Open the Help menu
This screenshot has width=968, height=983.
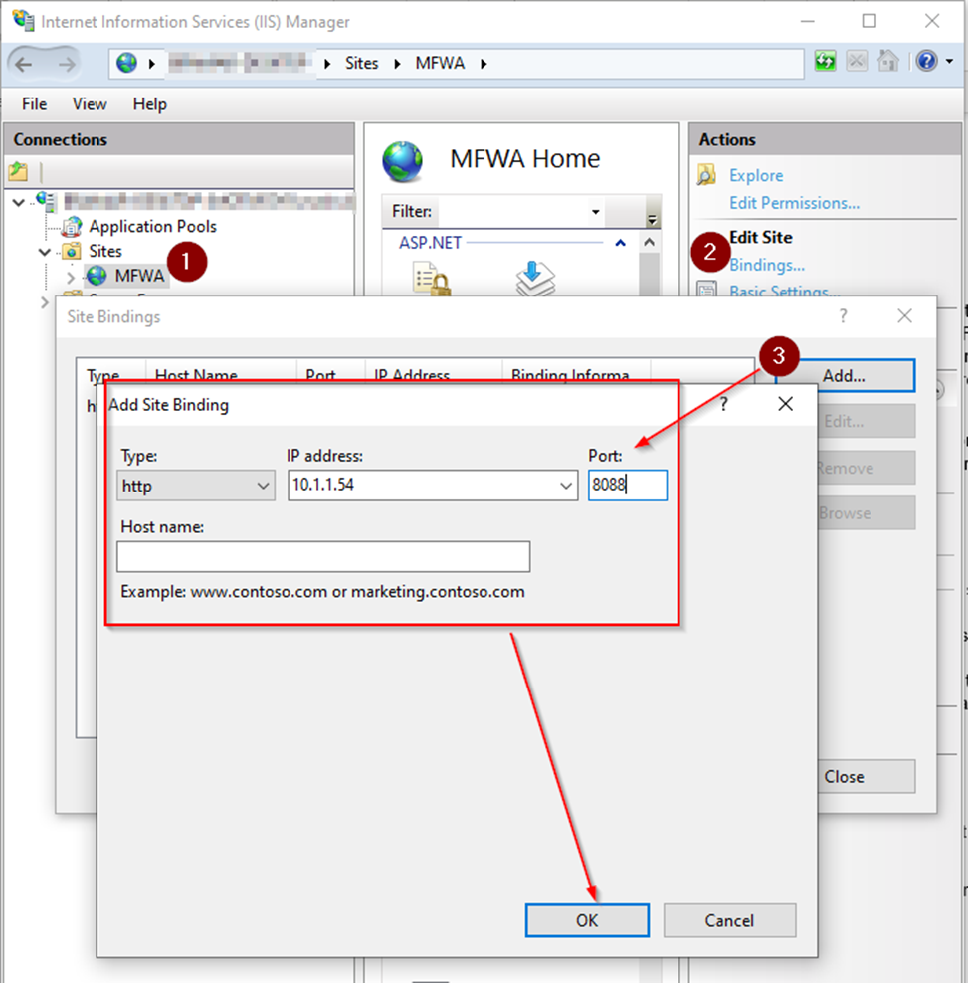pyautogui.click(x=150, y=104)
